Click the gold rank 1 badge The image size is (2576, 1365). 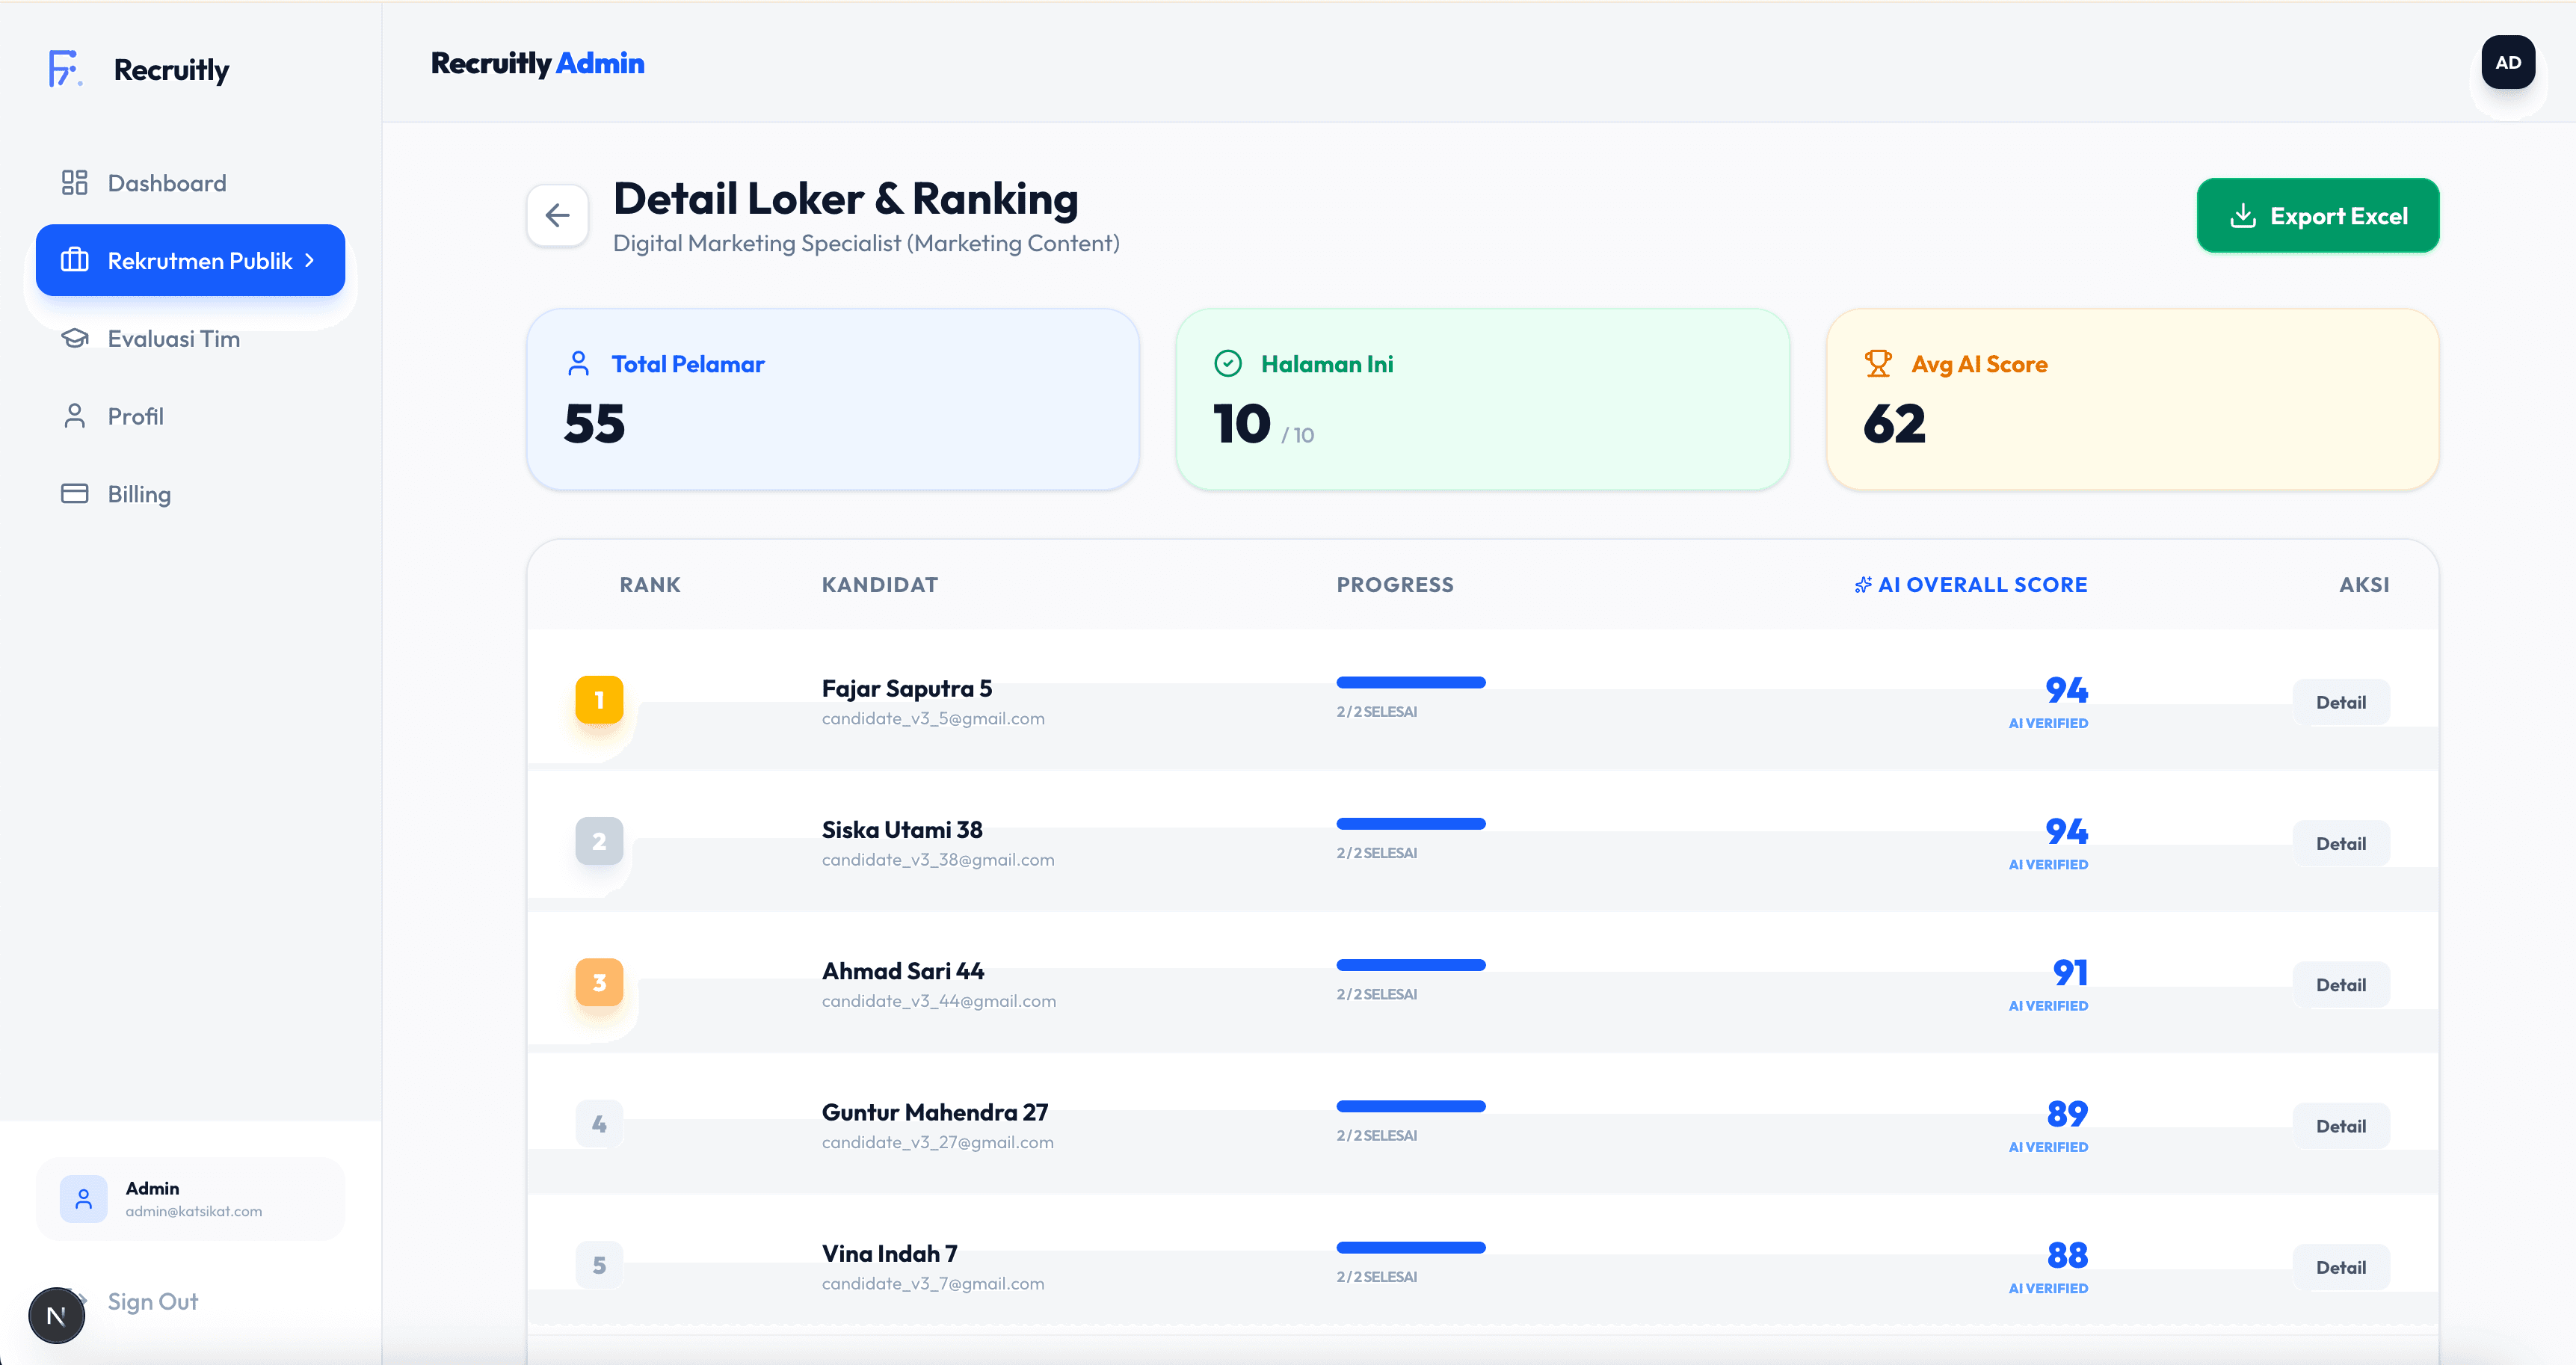[599, 700]
